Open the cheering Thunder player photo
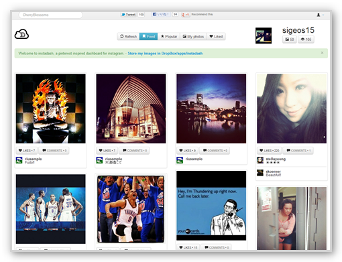342x262 pixels. tap(131, 209)
